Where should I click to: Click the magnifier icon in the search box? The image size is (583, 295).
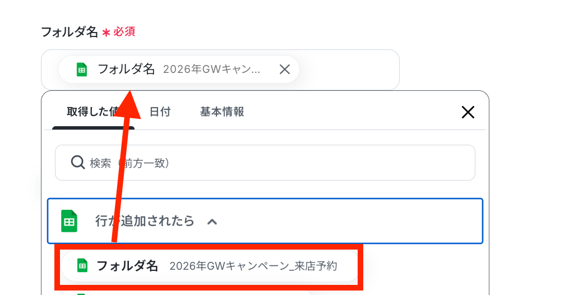(78, 163)
